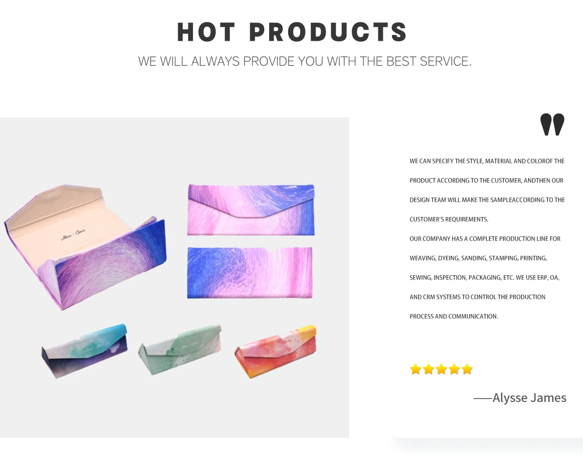The image size is (583, 466).
Task: Click the first gold rating star
Action: pos(415,369)
